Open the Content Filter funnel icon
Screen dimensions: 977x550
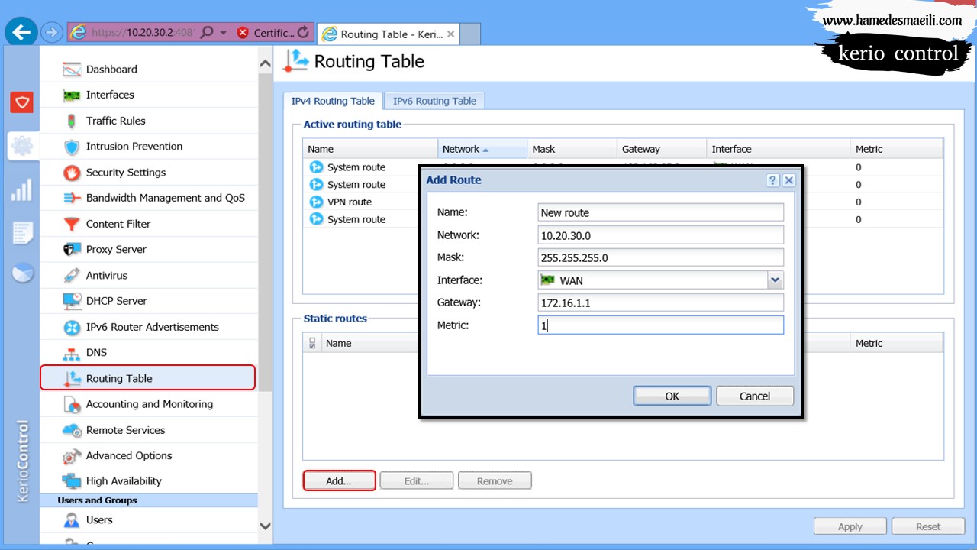pos(72,224)
